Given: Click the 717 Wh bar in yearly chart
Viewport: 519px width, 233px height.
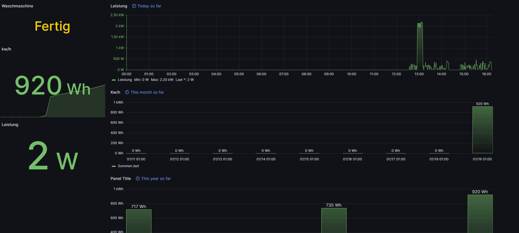Looking at the screenshot, I should 139,221.
